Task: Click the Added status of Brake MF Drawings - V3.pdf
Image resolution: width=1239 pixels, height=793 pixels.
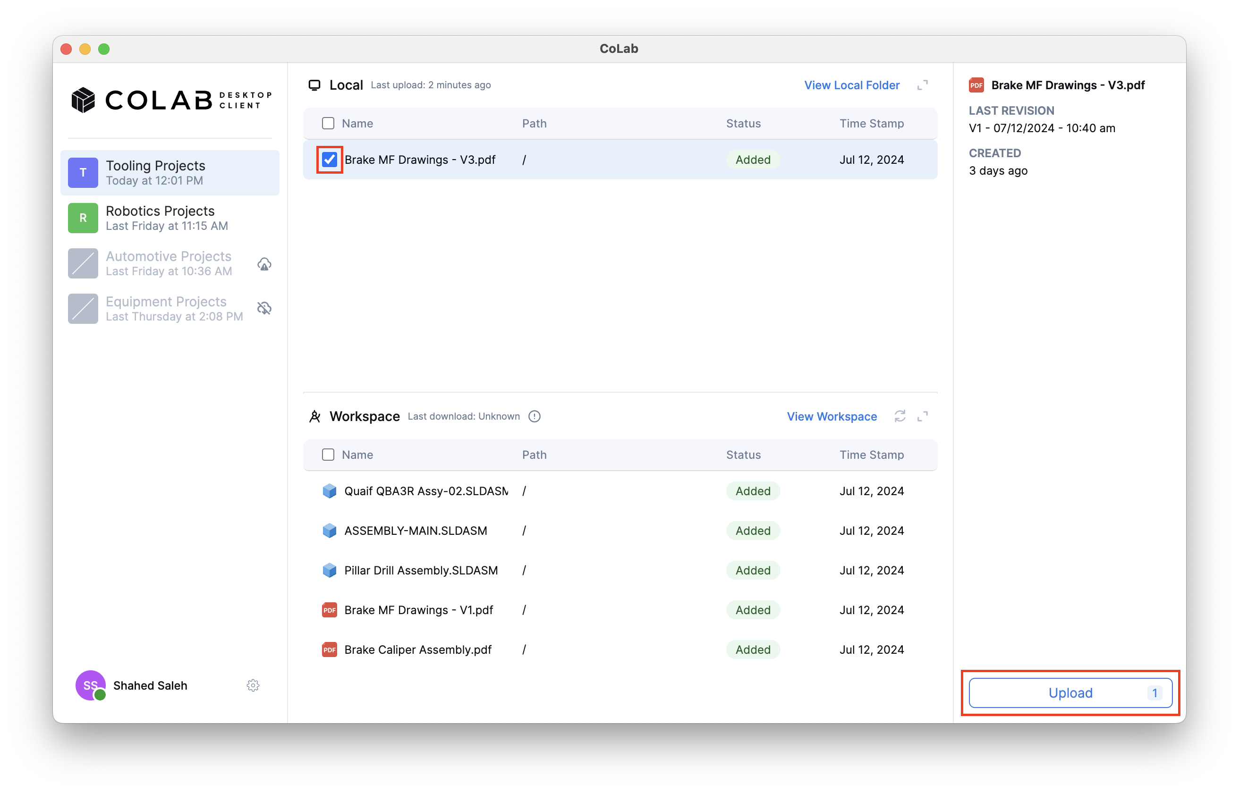Action: 753,160
